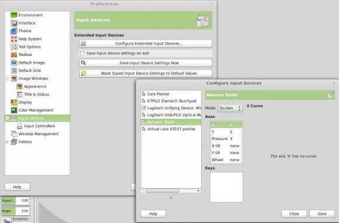339x223 pixels.
Task: Click the device list scrollbar right arrow
Action: tap(199, 191)
